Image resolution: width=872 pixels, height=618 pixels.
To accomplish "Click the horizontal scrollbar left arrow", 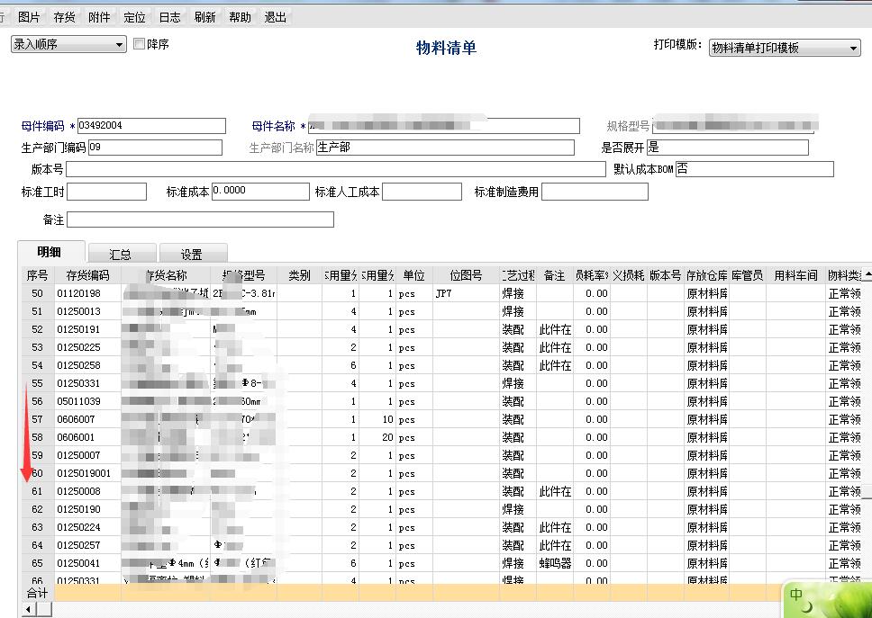I will [29, 609].
